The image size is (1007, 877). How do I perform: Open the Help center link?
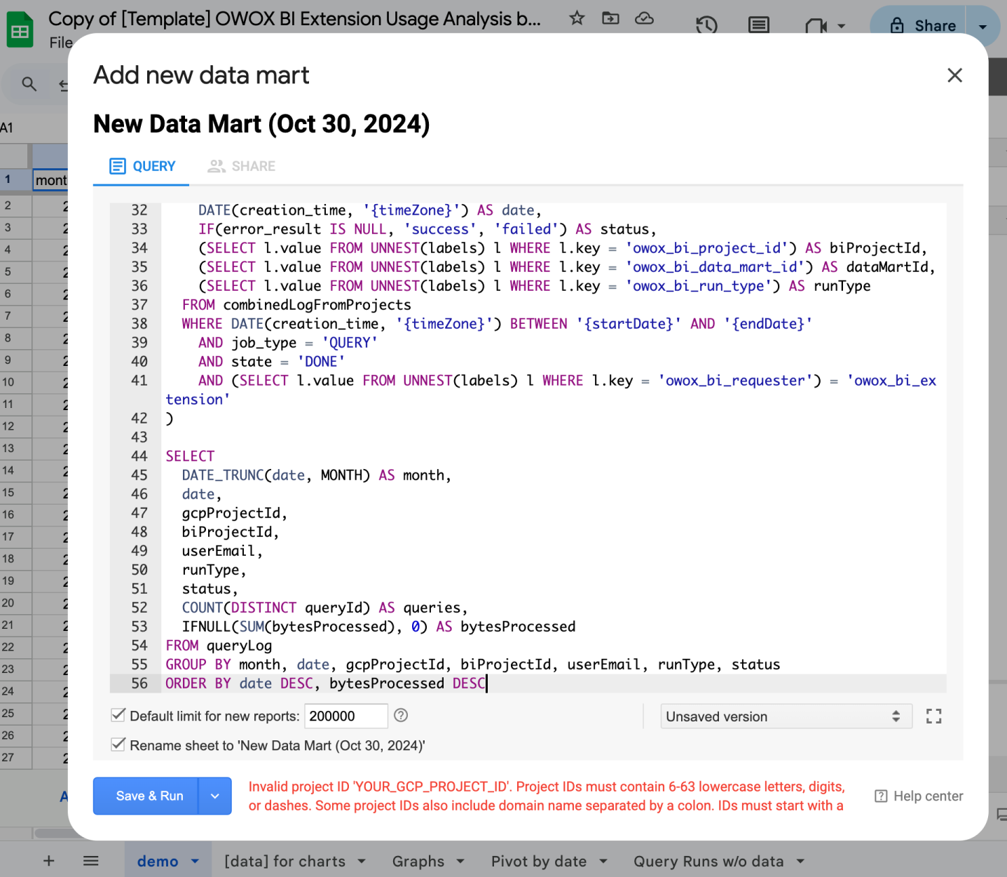[919, 796]
